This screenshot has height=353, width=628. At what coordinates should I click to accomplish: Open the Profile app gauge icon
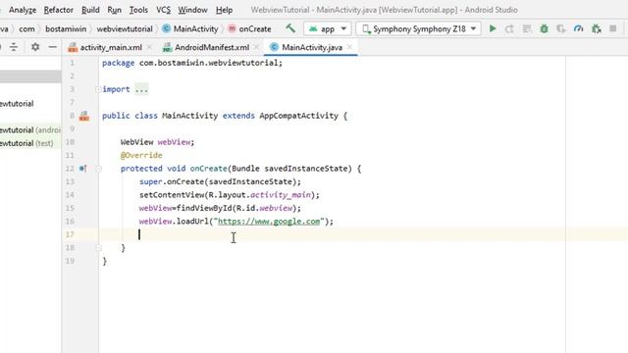point(578,28)
